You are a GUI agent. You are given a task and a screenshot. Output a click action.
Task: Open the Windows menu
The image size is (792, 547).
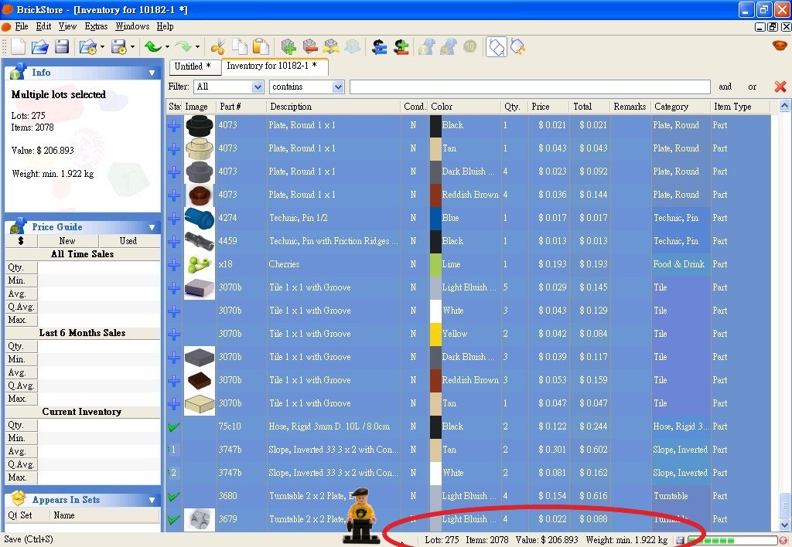tap(132, 26)
